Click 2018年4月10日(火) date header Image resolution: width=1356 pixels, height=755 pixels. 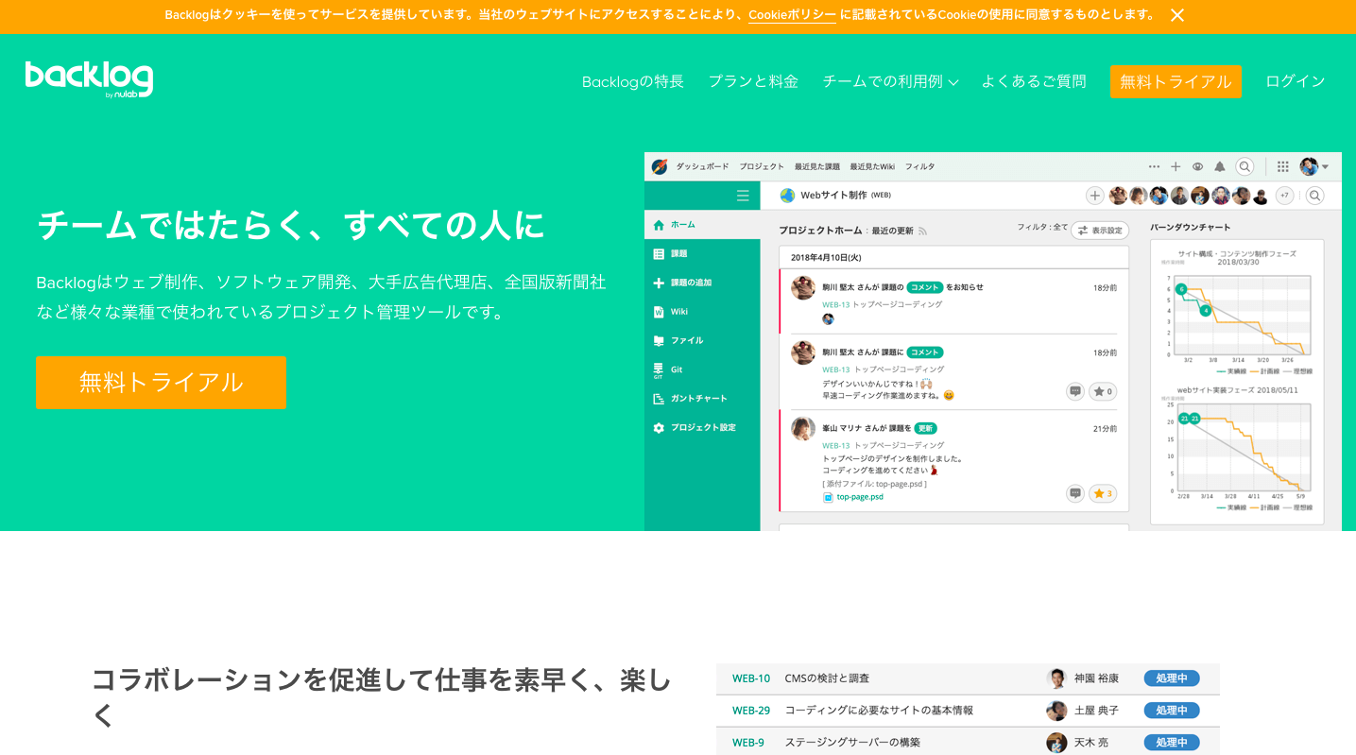(826, 257)
